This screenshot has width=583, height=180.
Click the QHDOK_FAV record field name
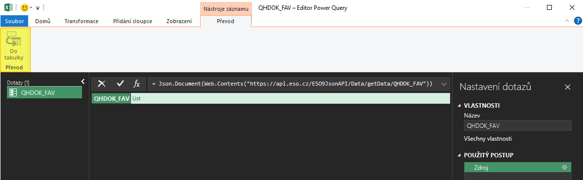[112, 98]
